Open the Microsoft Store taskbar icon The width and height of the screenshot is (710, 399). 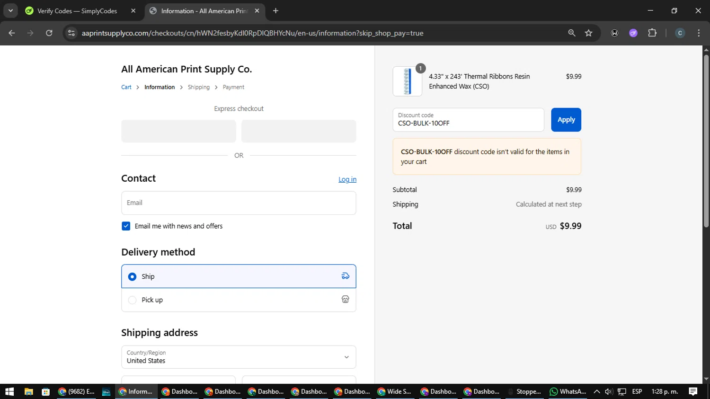pyautogui.click(x=45, y=391)
